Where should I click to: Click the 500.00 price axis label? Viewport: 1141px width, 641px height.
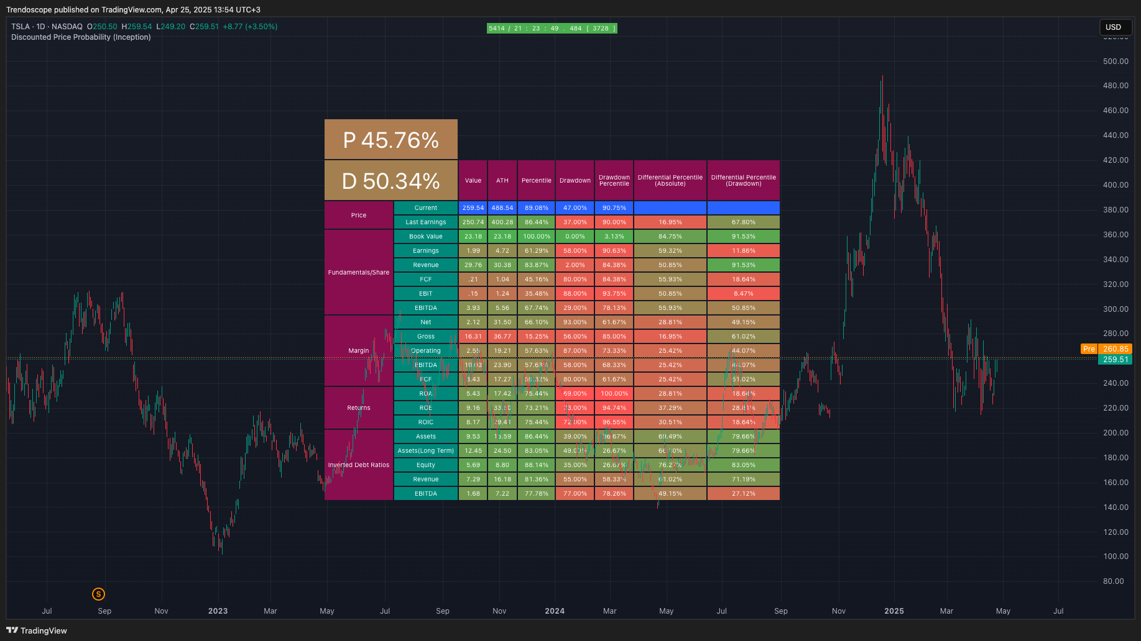[1116, 61]
